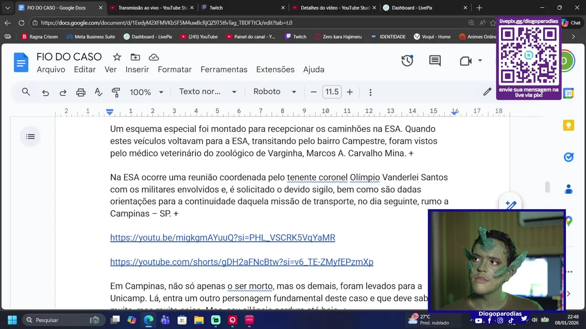
Task: Reload the current page
Action: (22, 23)
